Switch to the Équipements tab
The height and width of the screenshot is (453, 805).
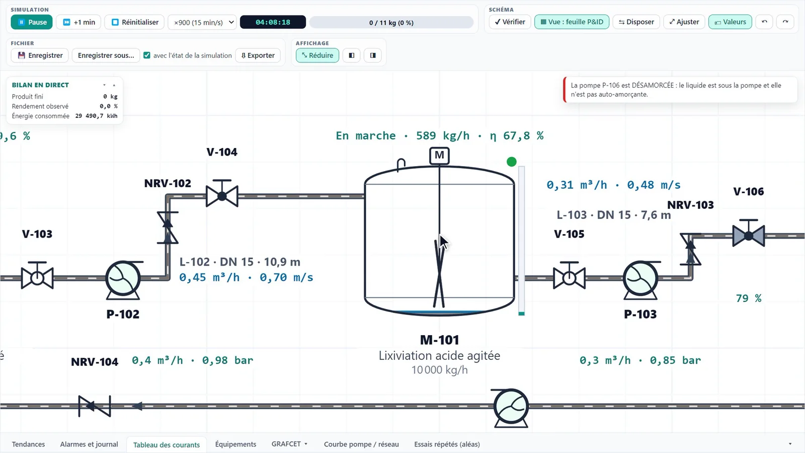click(235, 444)
